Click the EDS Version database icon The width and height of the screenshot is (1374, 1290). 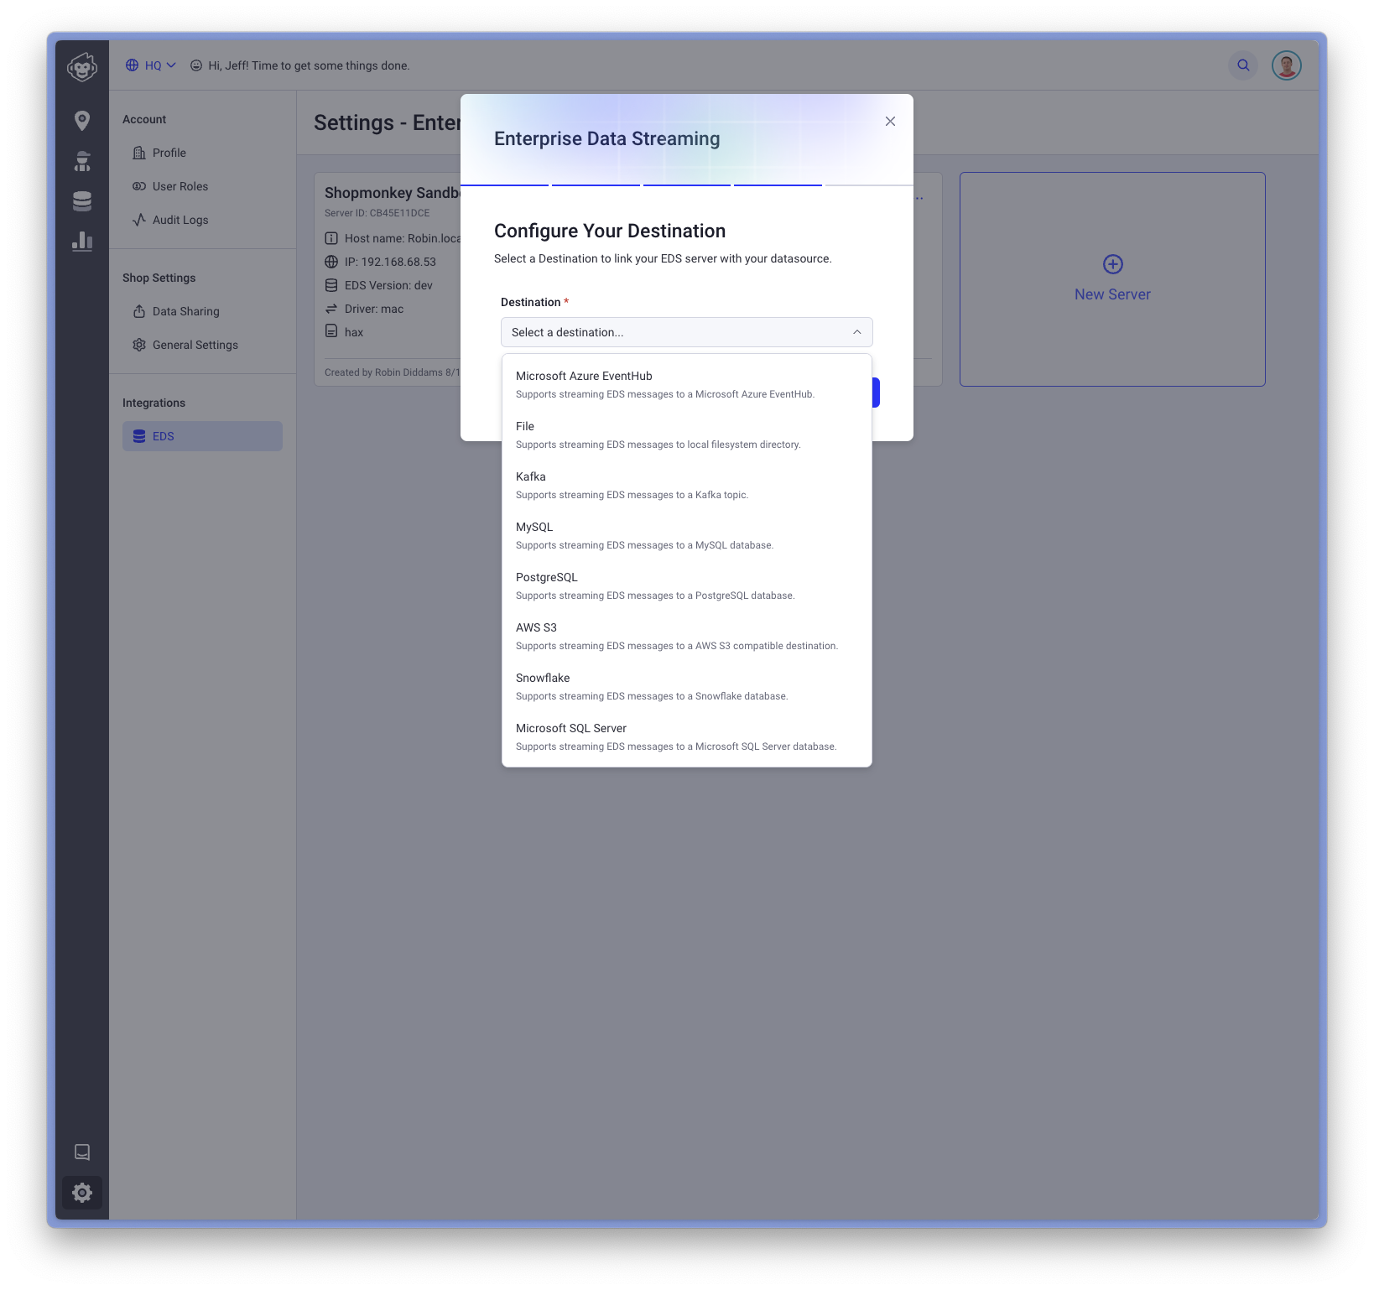331,285
